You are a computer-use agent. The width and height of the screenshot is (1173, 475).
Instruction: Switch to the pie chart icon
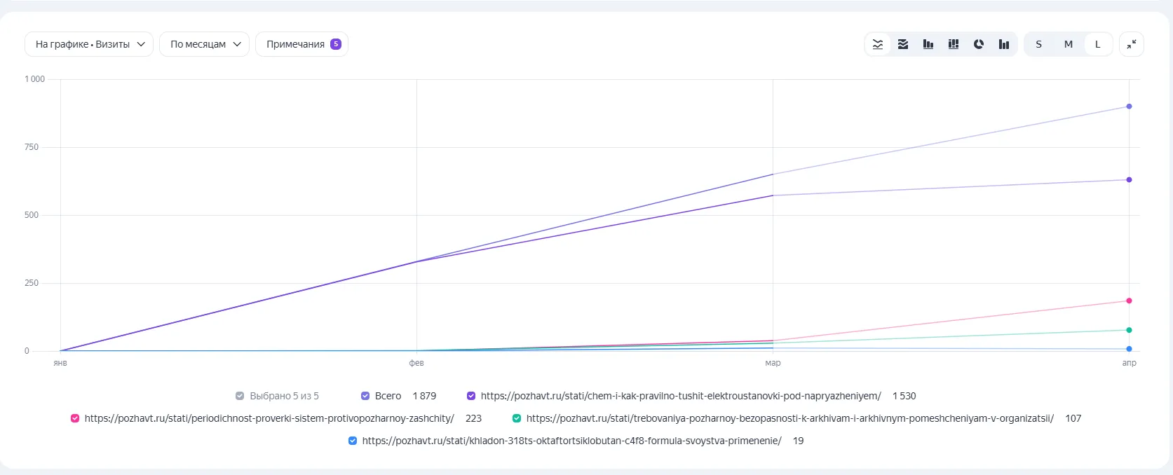979,44
